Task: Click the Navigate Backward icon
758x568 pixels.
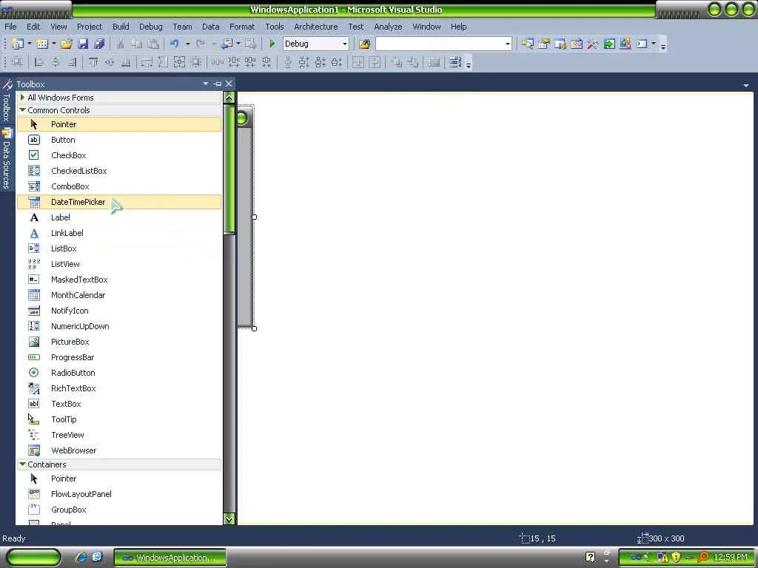Action: point(227,44)
